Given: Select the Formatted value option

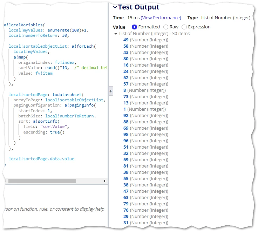Looking at the screenshot, I should [134, 27].
